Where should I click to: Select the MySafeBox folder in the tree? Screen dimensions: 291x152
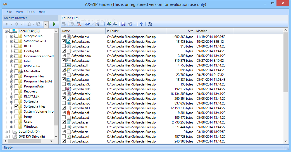pyautogui.click(x=32, y=71)
